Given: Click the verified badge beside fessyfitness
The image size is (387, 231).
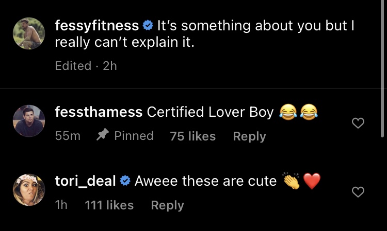Looking at the screenshot, I should 148,25.
